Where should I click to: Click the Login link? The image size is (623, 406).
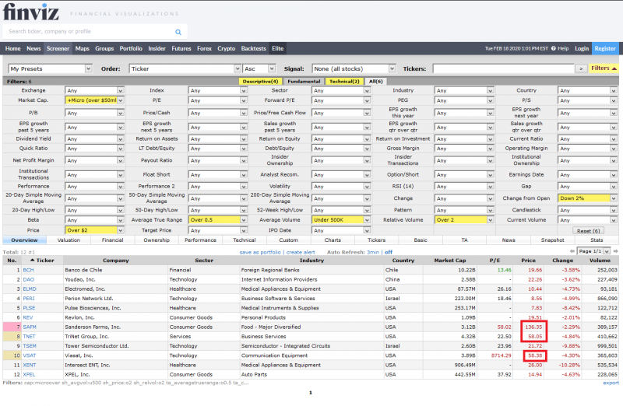(582, 48)
